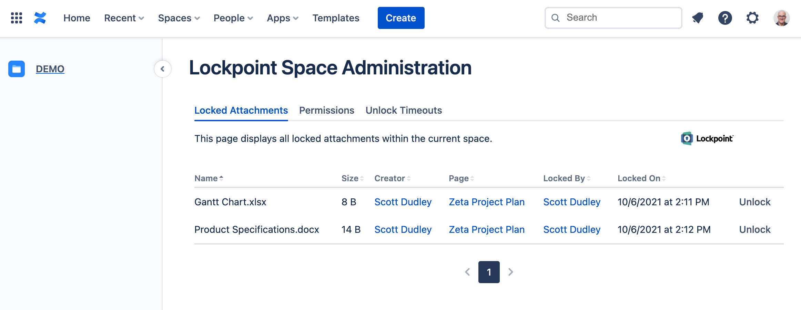Screen dimensions: 801x310
Task: Sort table by Page column
Action: tap(462, 178)
